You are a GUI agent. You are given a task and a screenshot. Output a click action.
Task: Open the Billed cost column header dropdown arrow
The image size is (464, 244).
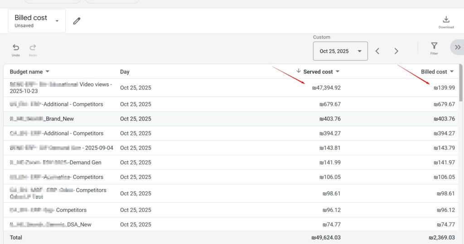click(x=452, y=72)
